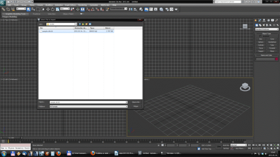Switch to the Object Paint ribbon tab

click(x=68, y=14)
